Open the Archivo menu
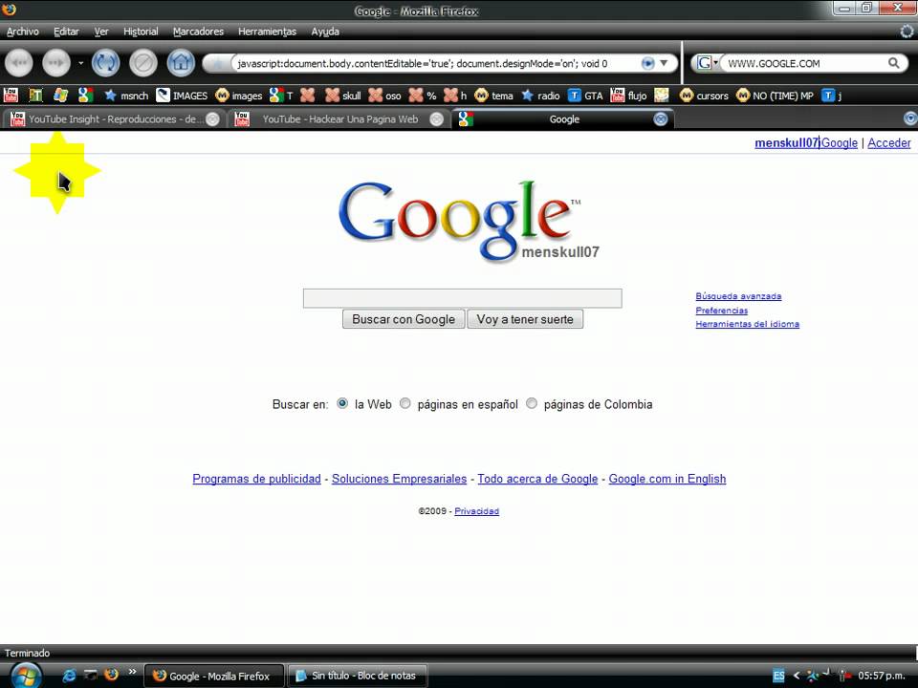The height and width of the screenshot is (688, 918). pos(22,32)
